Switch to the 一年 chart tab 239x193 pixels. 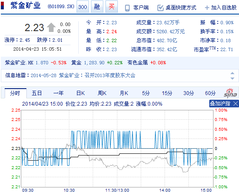[58, 93]
